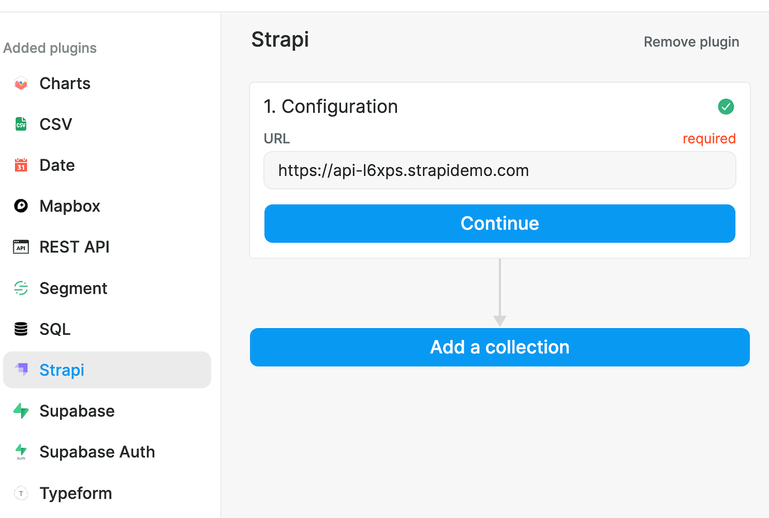
Task: Click the Mapbox logo icon
Action: tap(21, 206)
